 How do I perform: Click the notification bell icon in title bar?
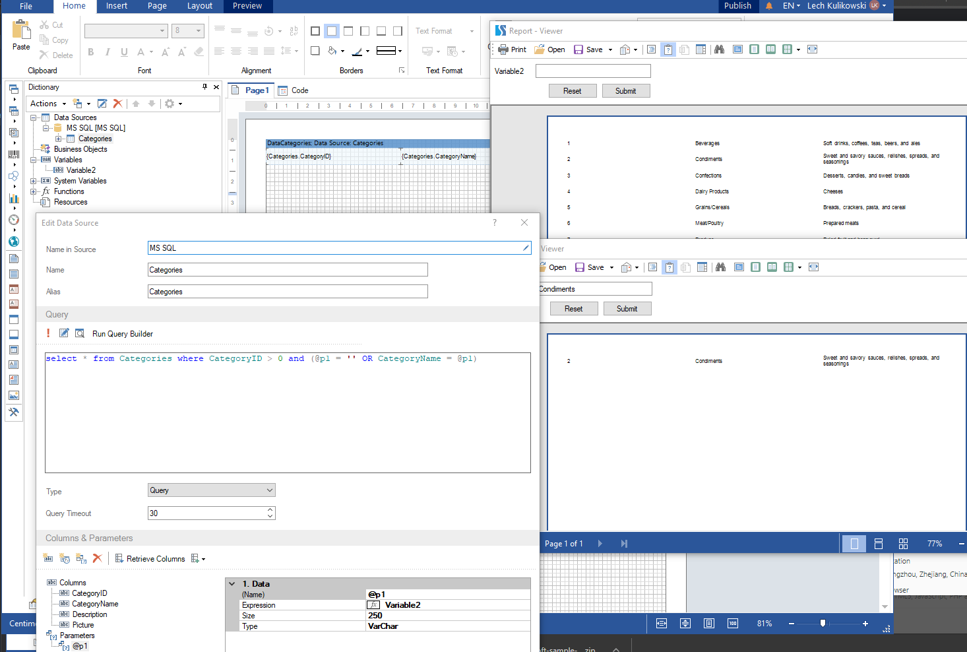pyautogui.click(x=769, y=6)
